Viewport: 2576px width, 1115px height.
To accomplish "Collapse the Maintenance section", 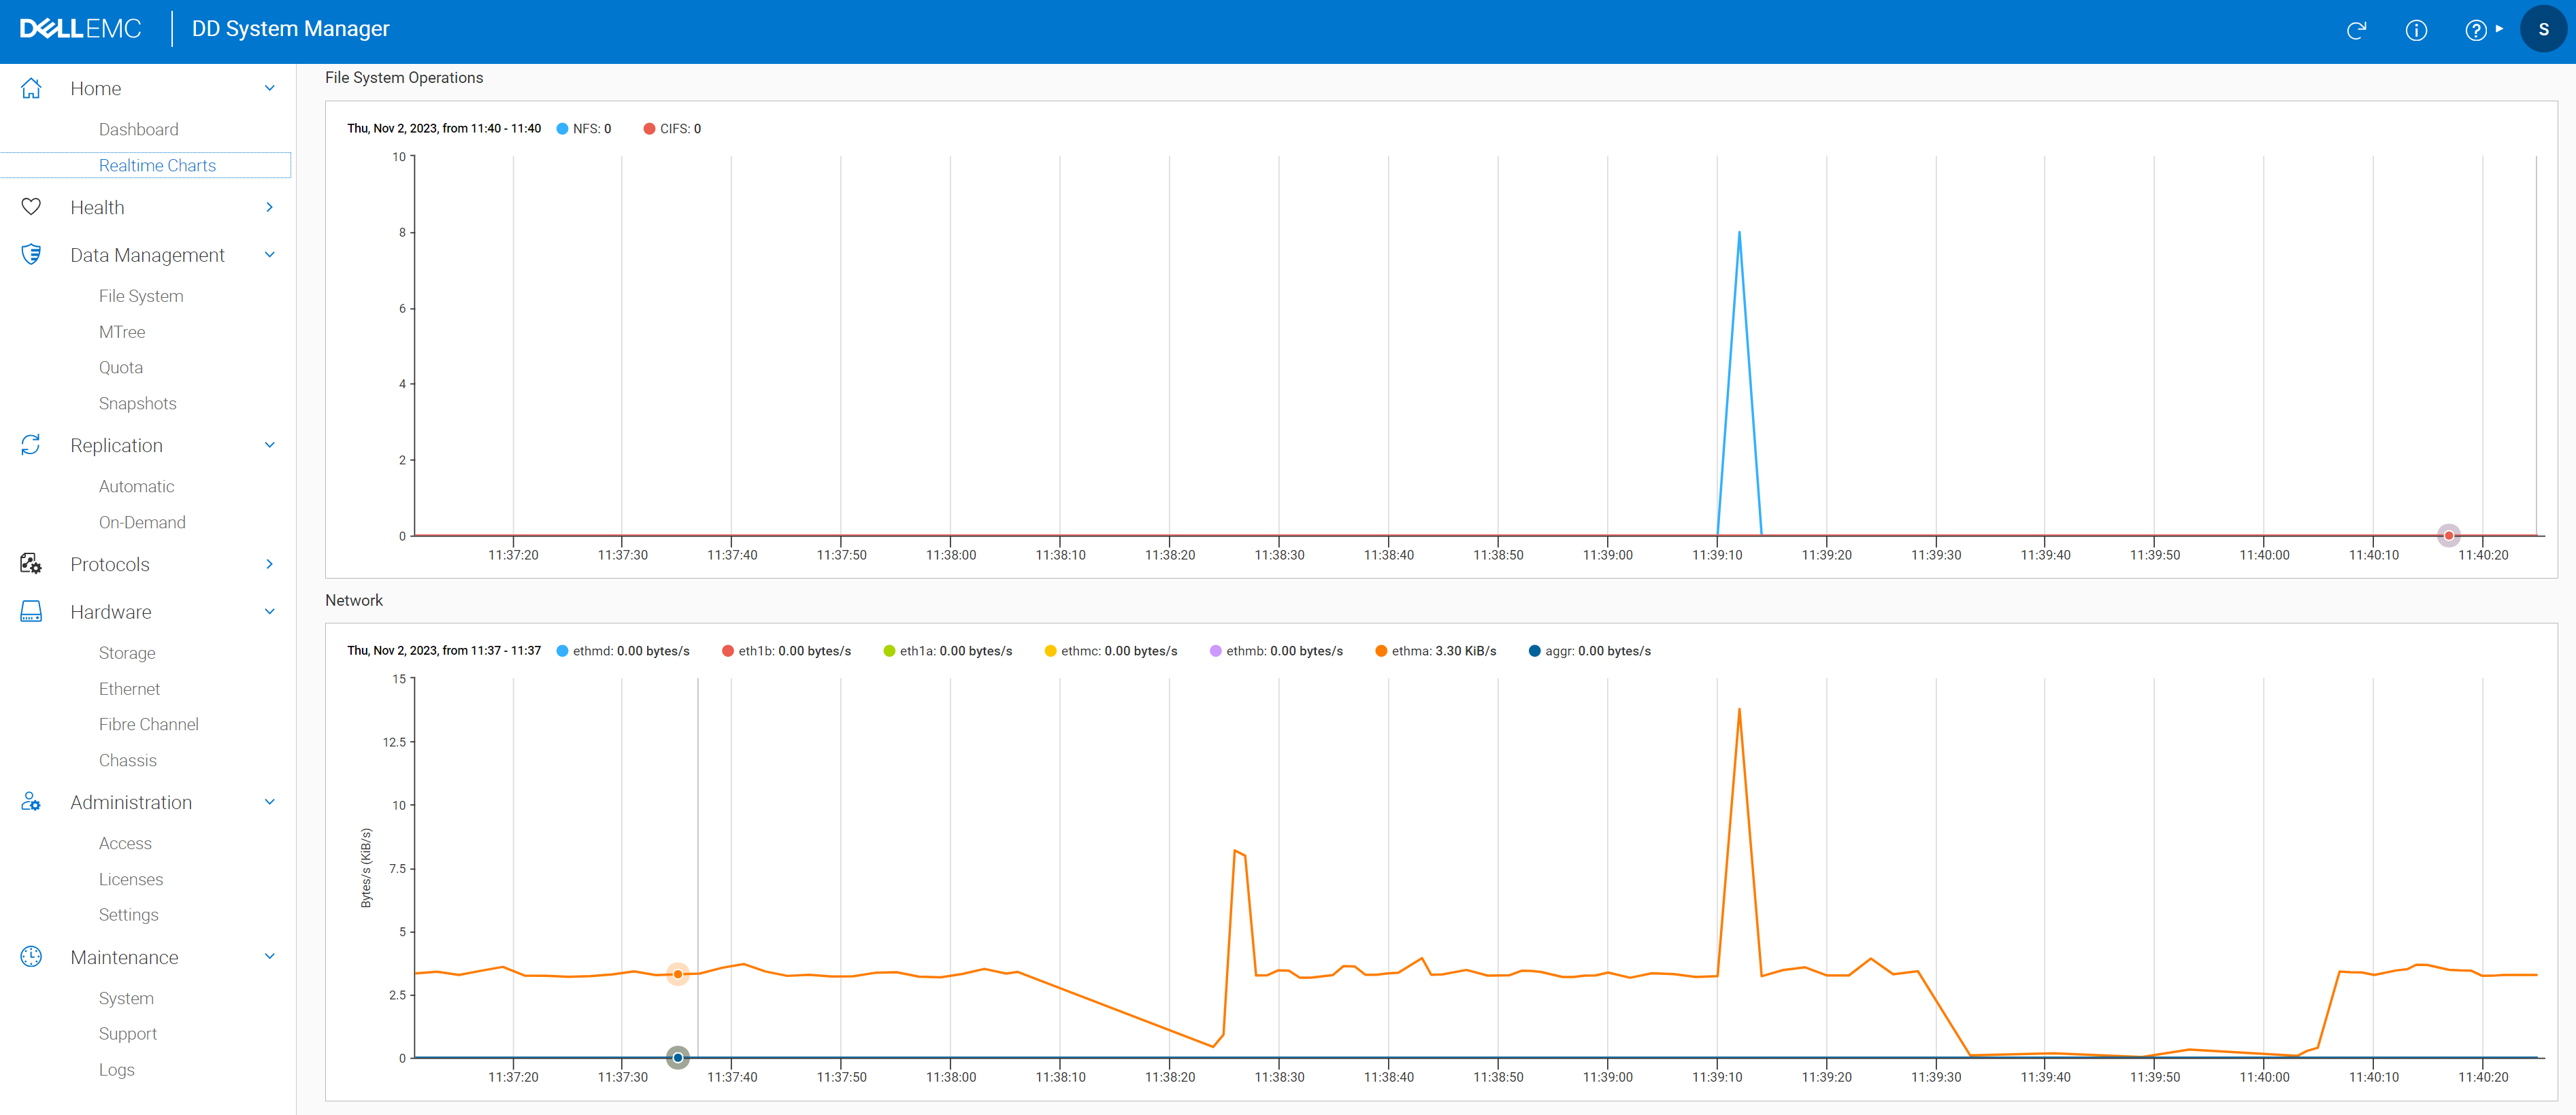I will click(x=269, y=956).
